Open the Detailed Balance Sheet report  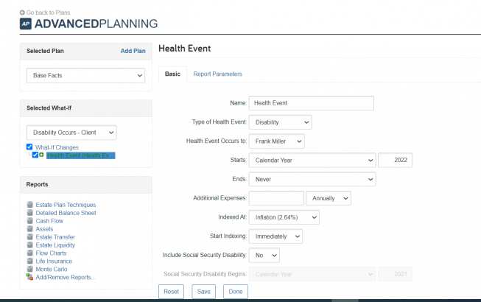66,213
